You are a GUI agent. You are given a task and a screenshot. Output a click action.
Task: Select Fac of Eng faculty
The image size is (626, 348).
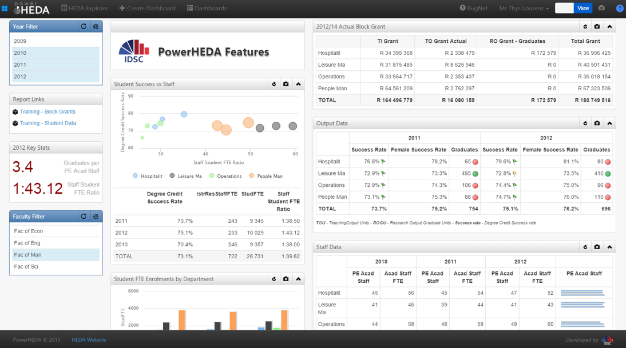tap(56, 243)
